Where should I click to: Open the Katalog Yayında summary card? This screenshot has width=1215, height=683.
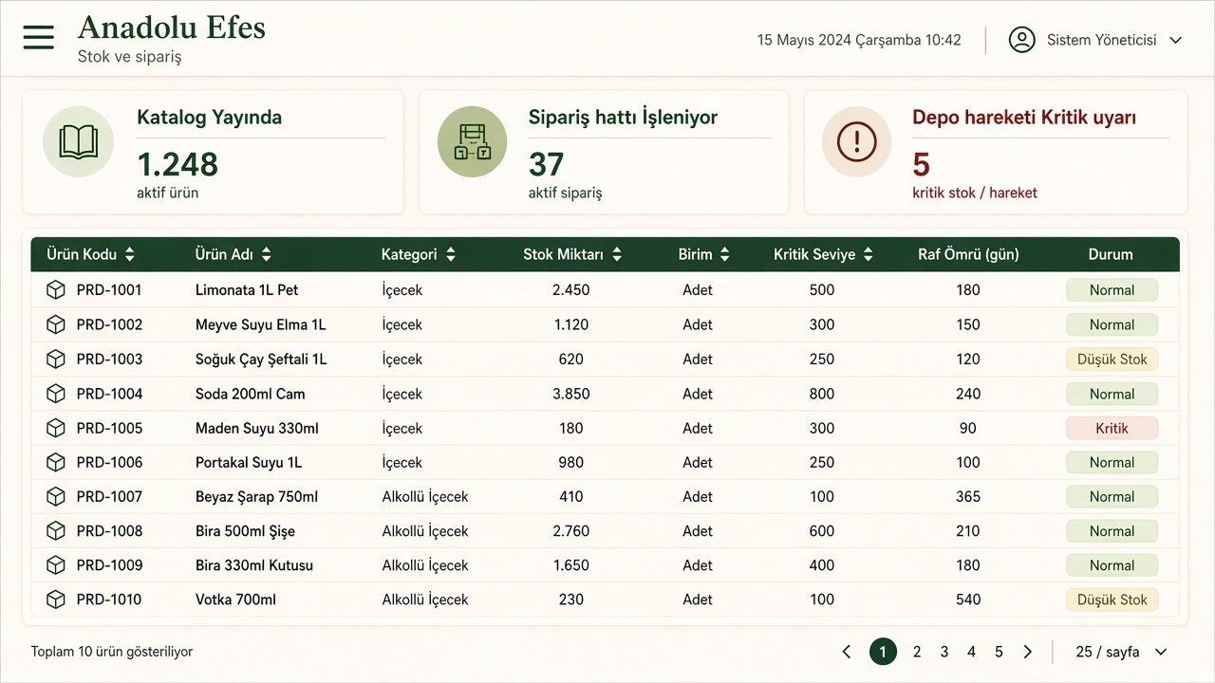213,152
